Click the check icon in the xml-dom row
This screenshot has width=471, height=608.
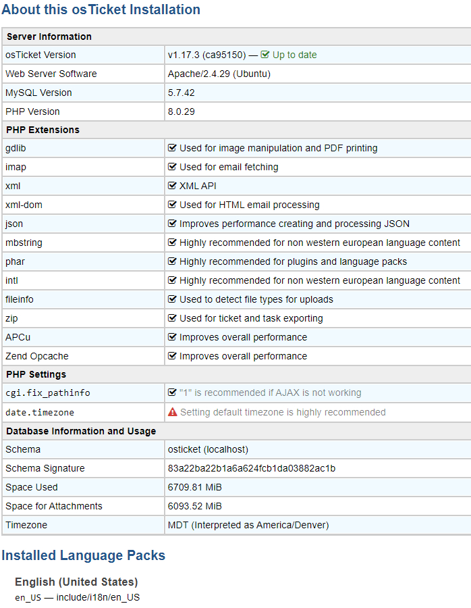click(173, 205)
